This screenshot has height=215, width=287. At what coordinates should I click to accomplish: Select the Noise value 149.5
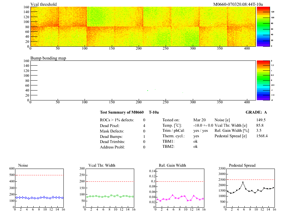[261, 120]
